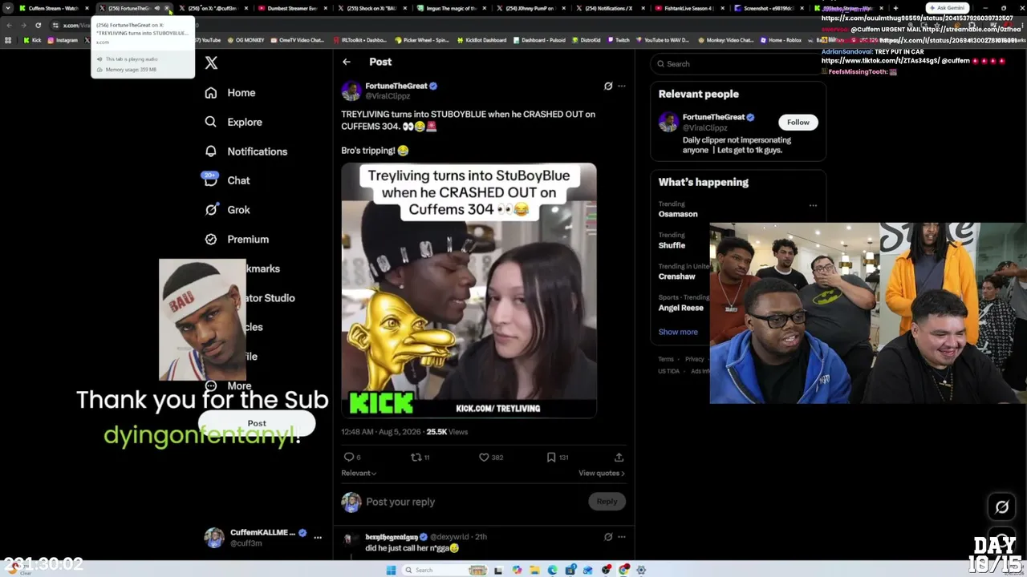Follow FortuneTheGreat in Relevant people

(798, 122)
